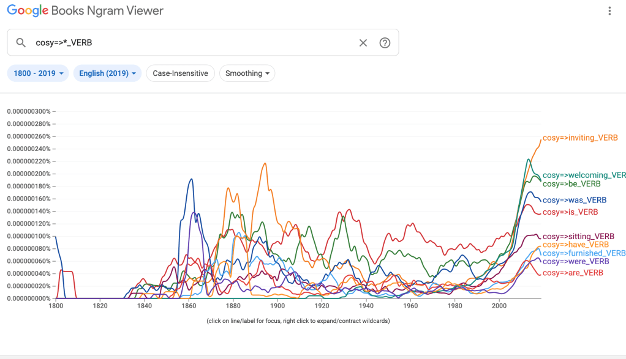Click the search magnifier icon
Image resolution: width=626 pixels, height=359 pixels.
click(21, 43)
